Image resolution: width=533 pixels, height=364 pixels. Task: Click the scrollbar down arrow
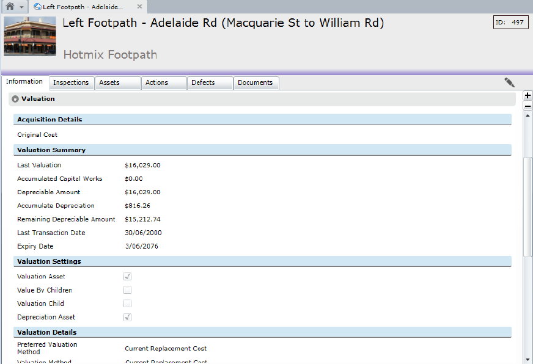[x=527, y=359]
